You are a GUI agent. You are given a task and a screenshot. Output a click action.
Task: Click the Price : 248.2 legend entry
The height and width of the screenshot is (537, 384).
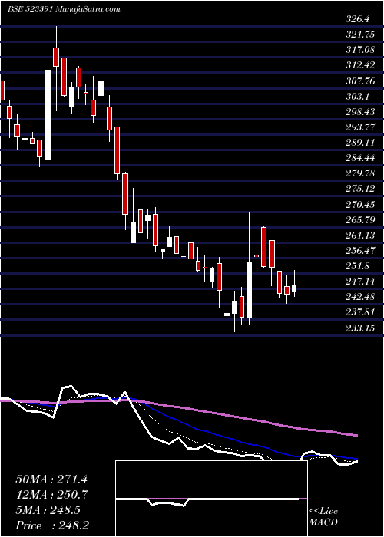[54, 525]
